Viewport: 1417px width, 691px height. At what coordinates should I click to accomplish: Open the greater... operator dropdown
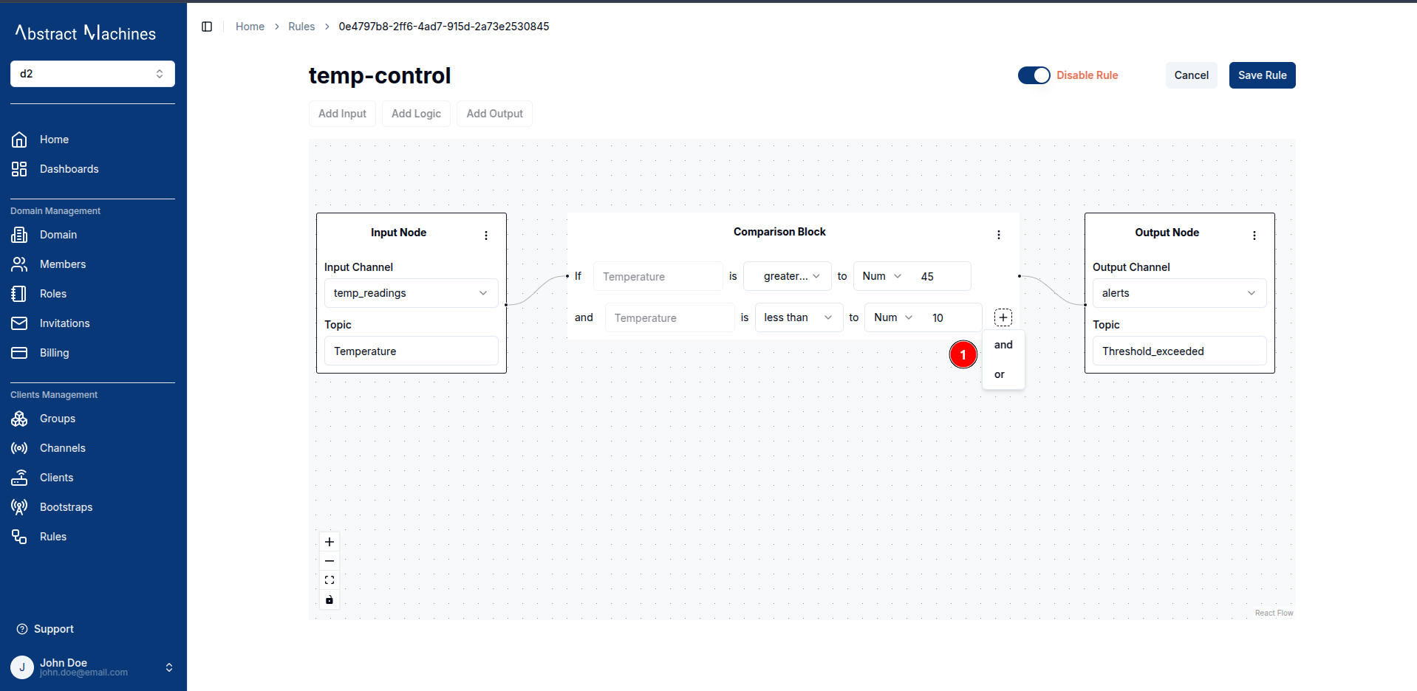[788, 276]
